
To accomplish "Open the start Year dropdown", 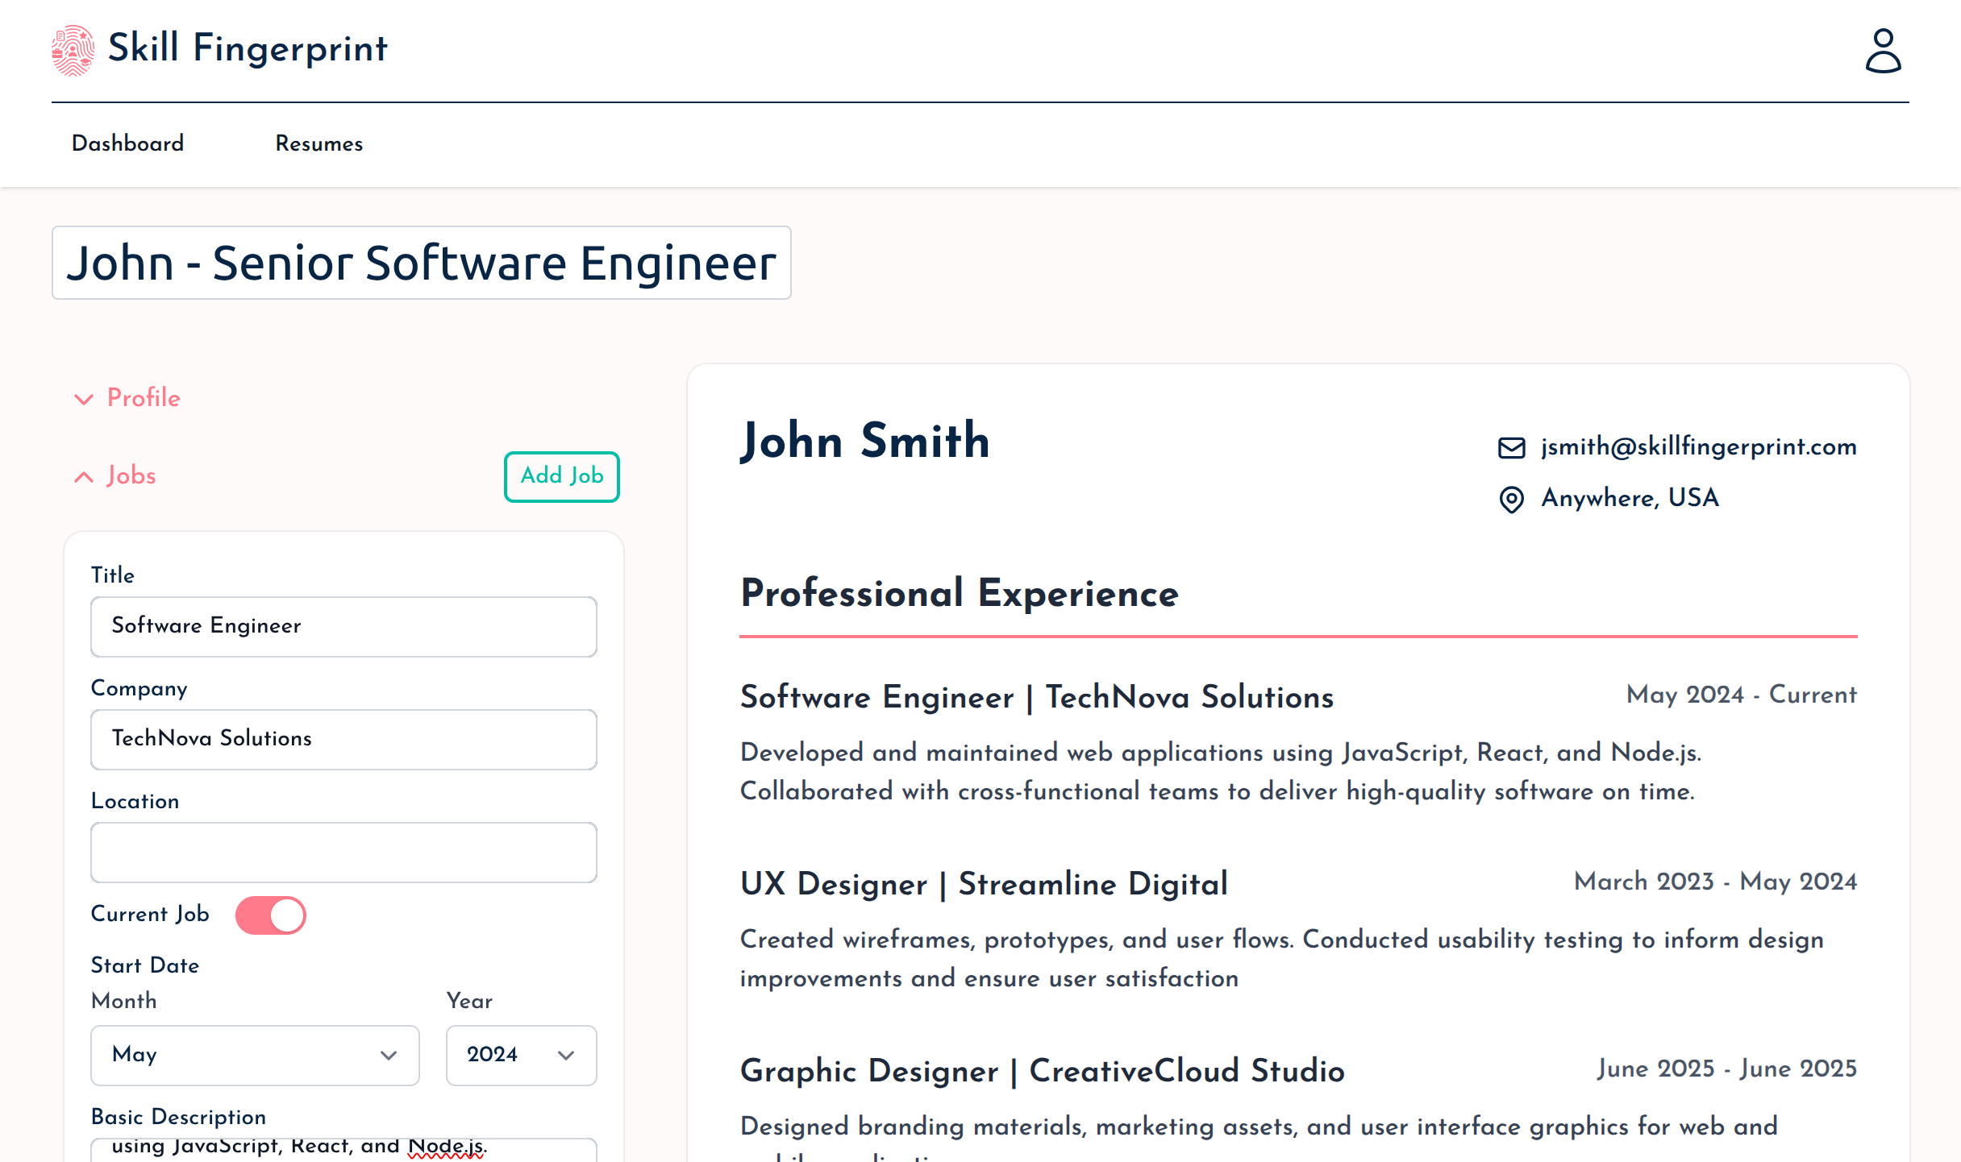I will pyautogui.click(x=520, y=1056).
